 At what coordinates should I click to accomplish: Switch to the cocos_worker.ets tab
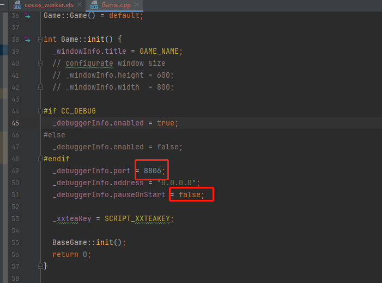pos(48,5)
